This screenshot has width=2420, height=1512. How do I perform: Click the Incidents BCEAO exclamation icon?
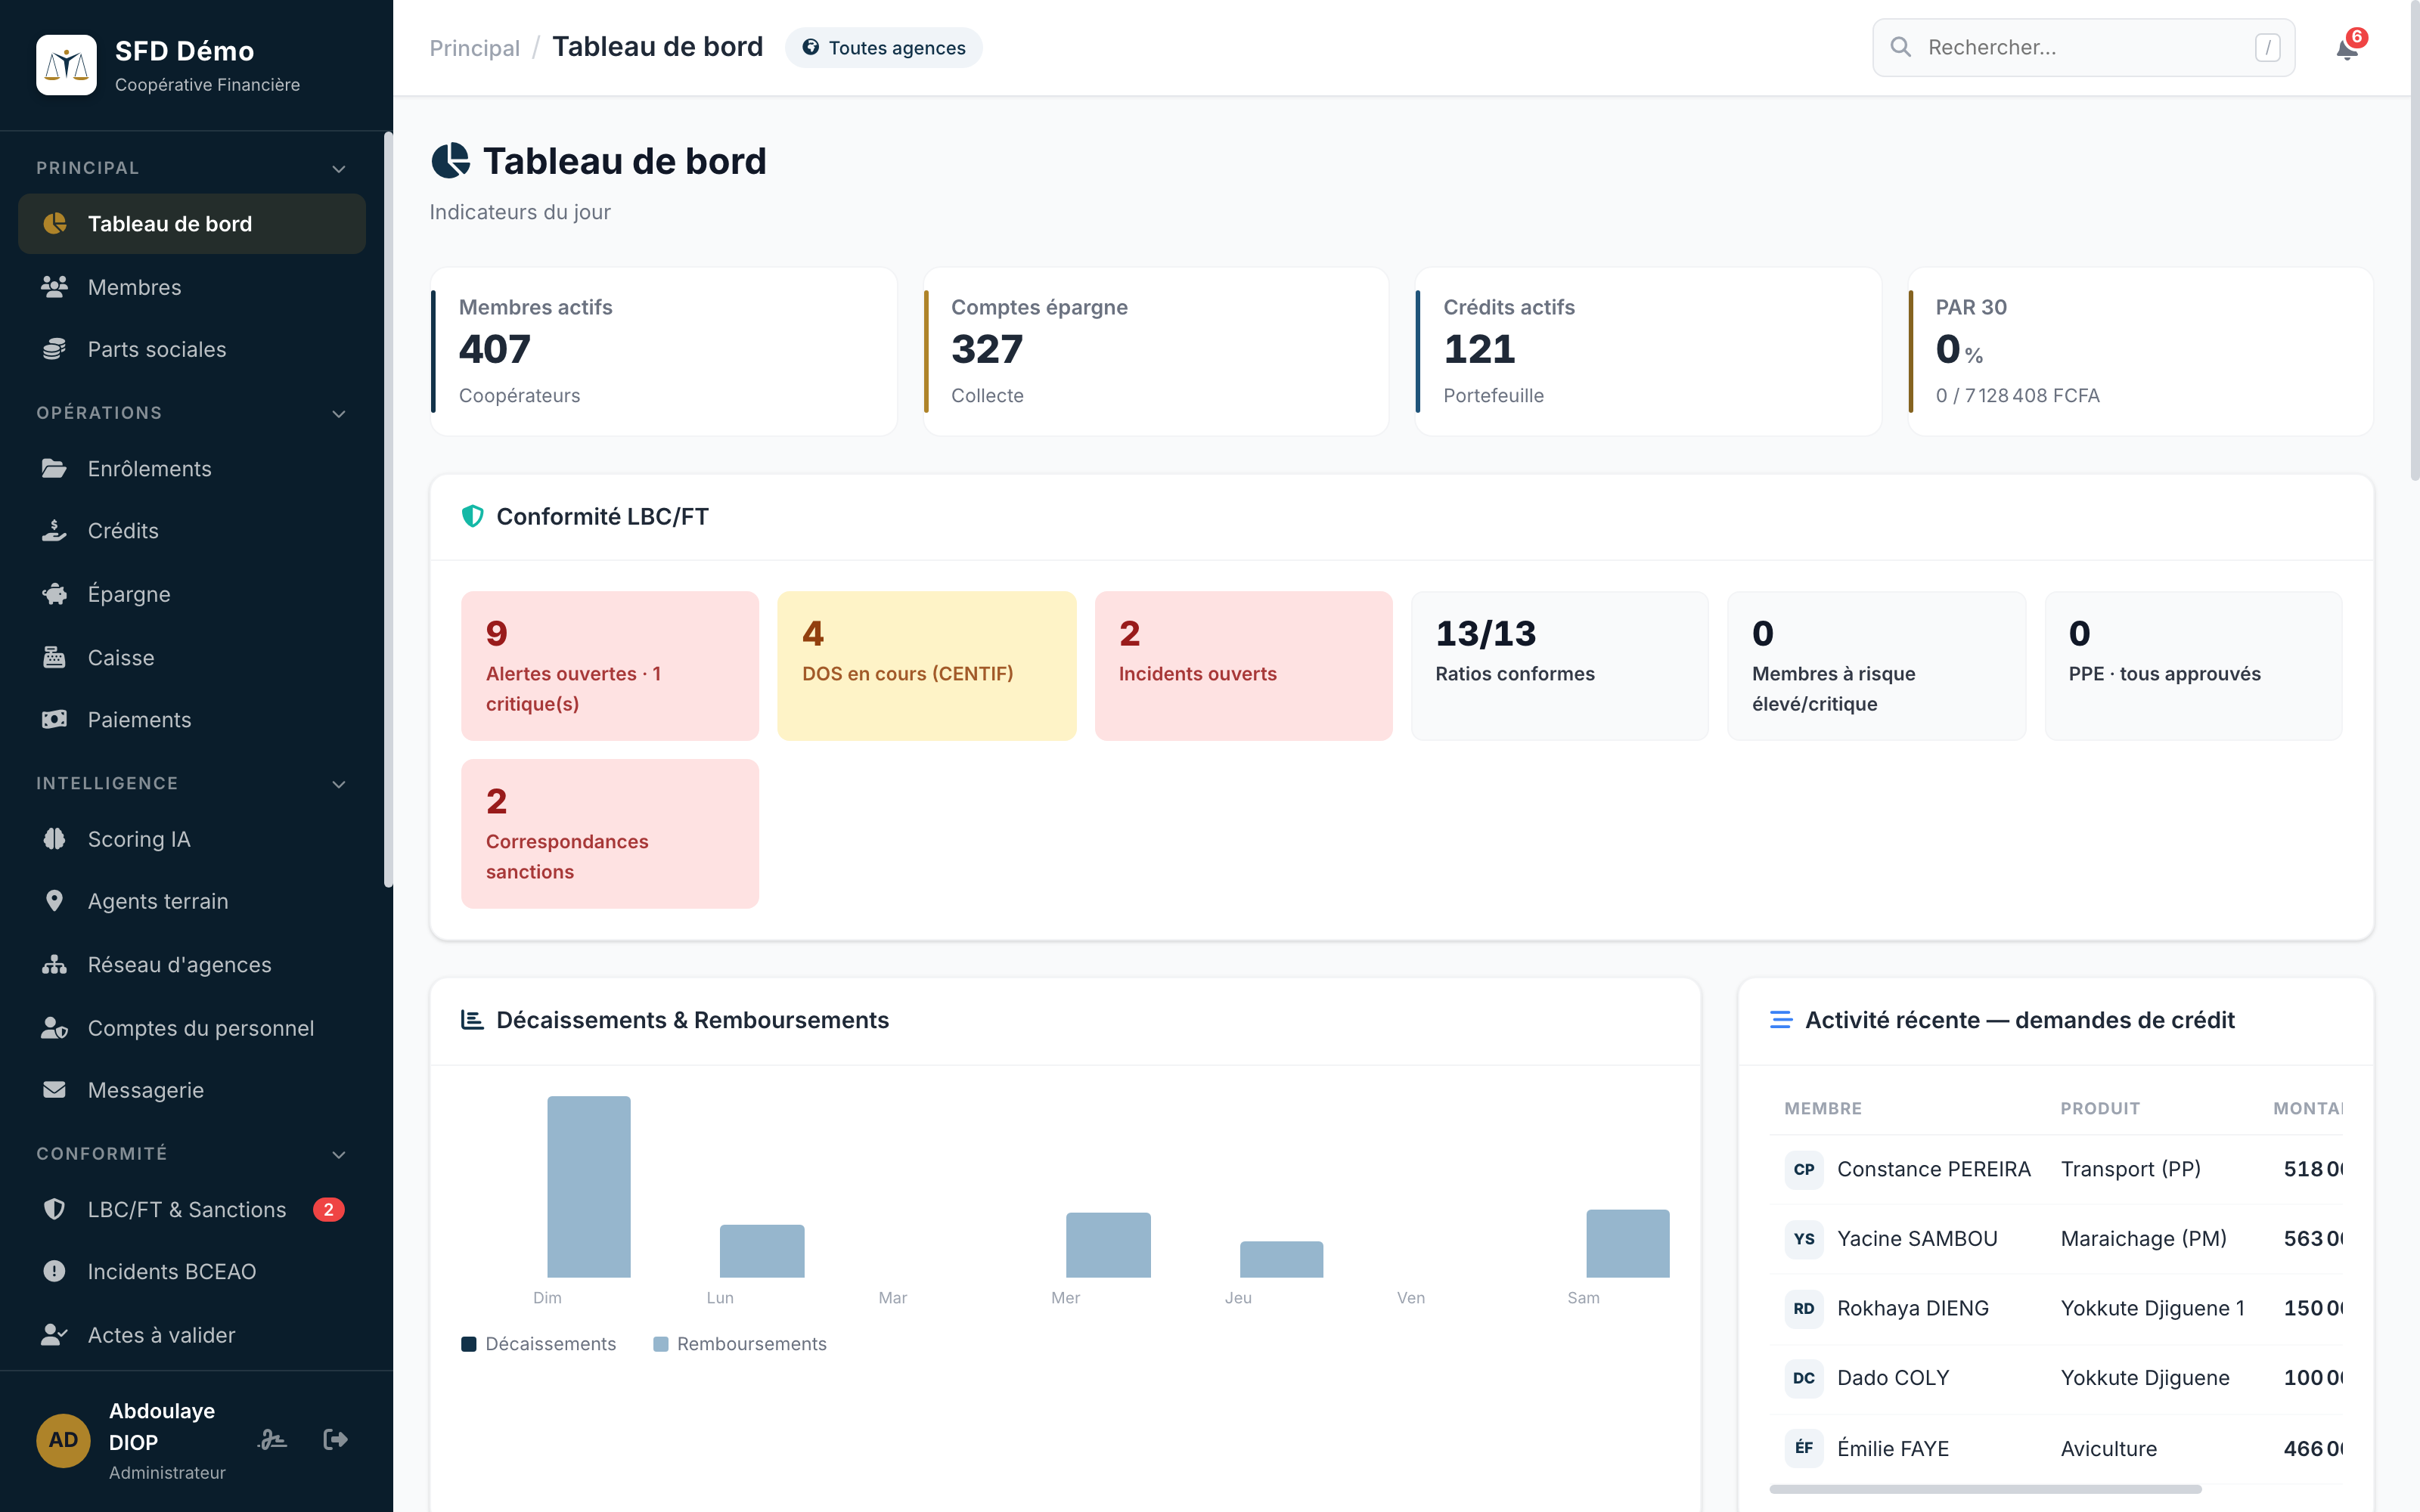tap(54, 1271)
